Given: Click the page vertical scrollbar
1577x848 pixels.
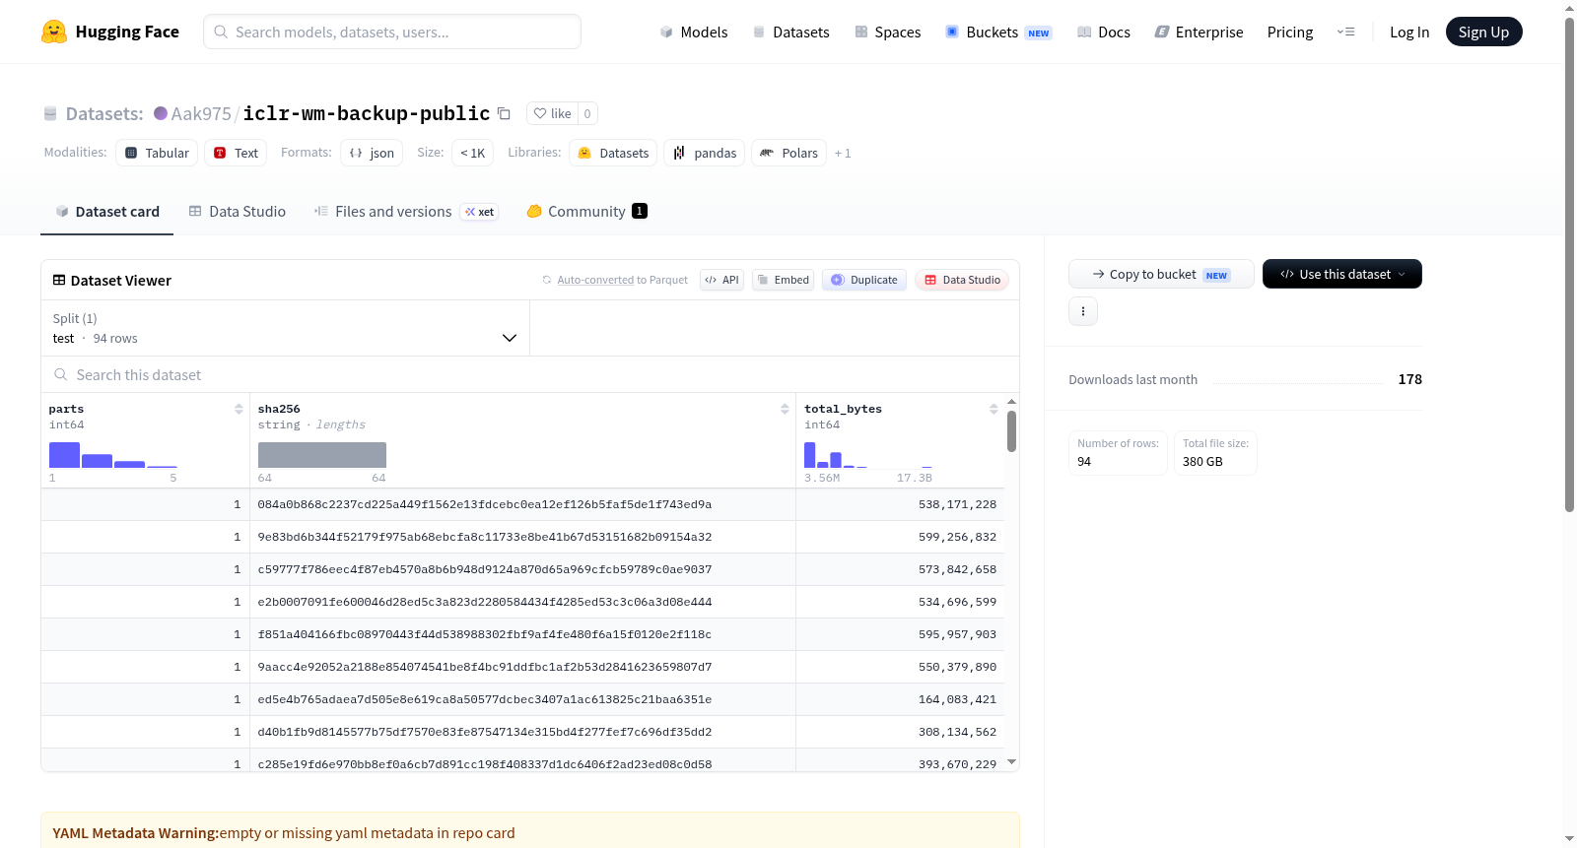Looking at the screenshot, I should point(1569,264).
